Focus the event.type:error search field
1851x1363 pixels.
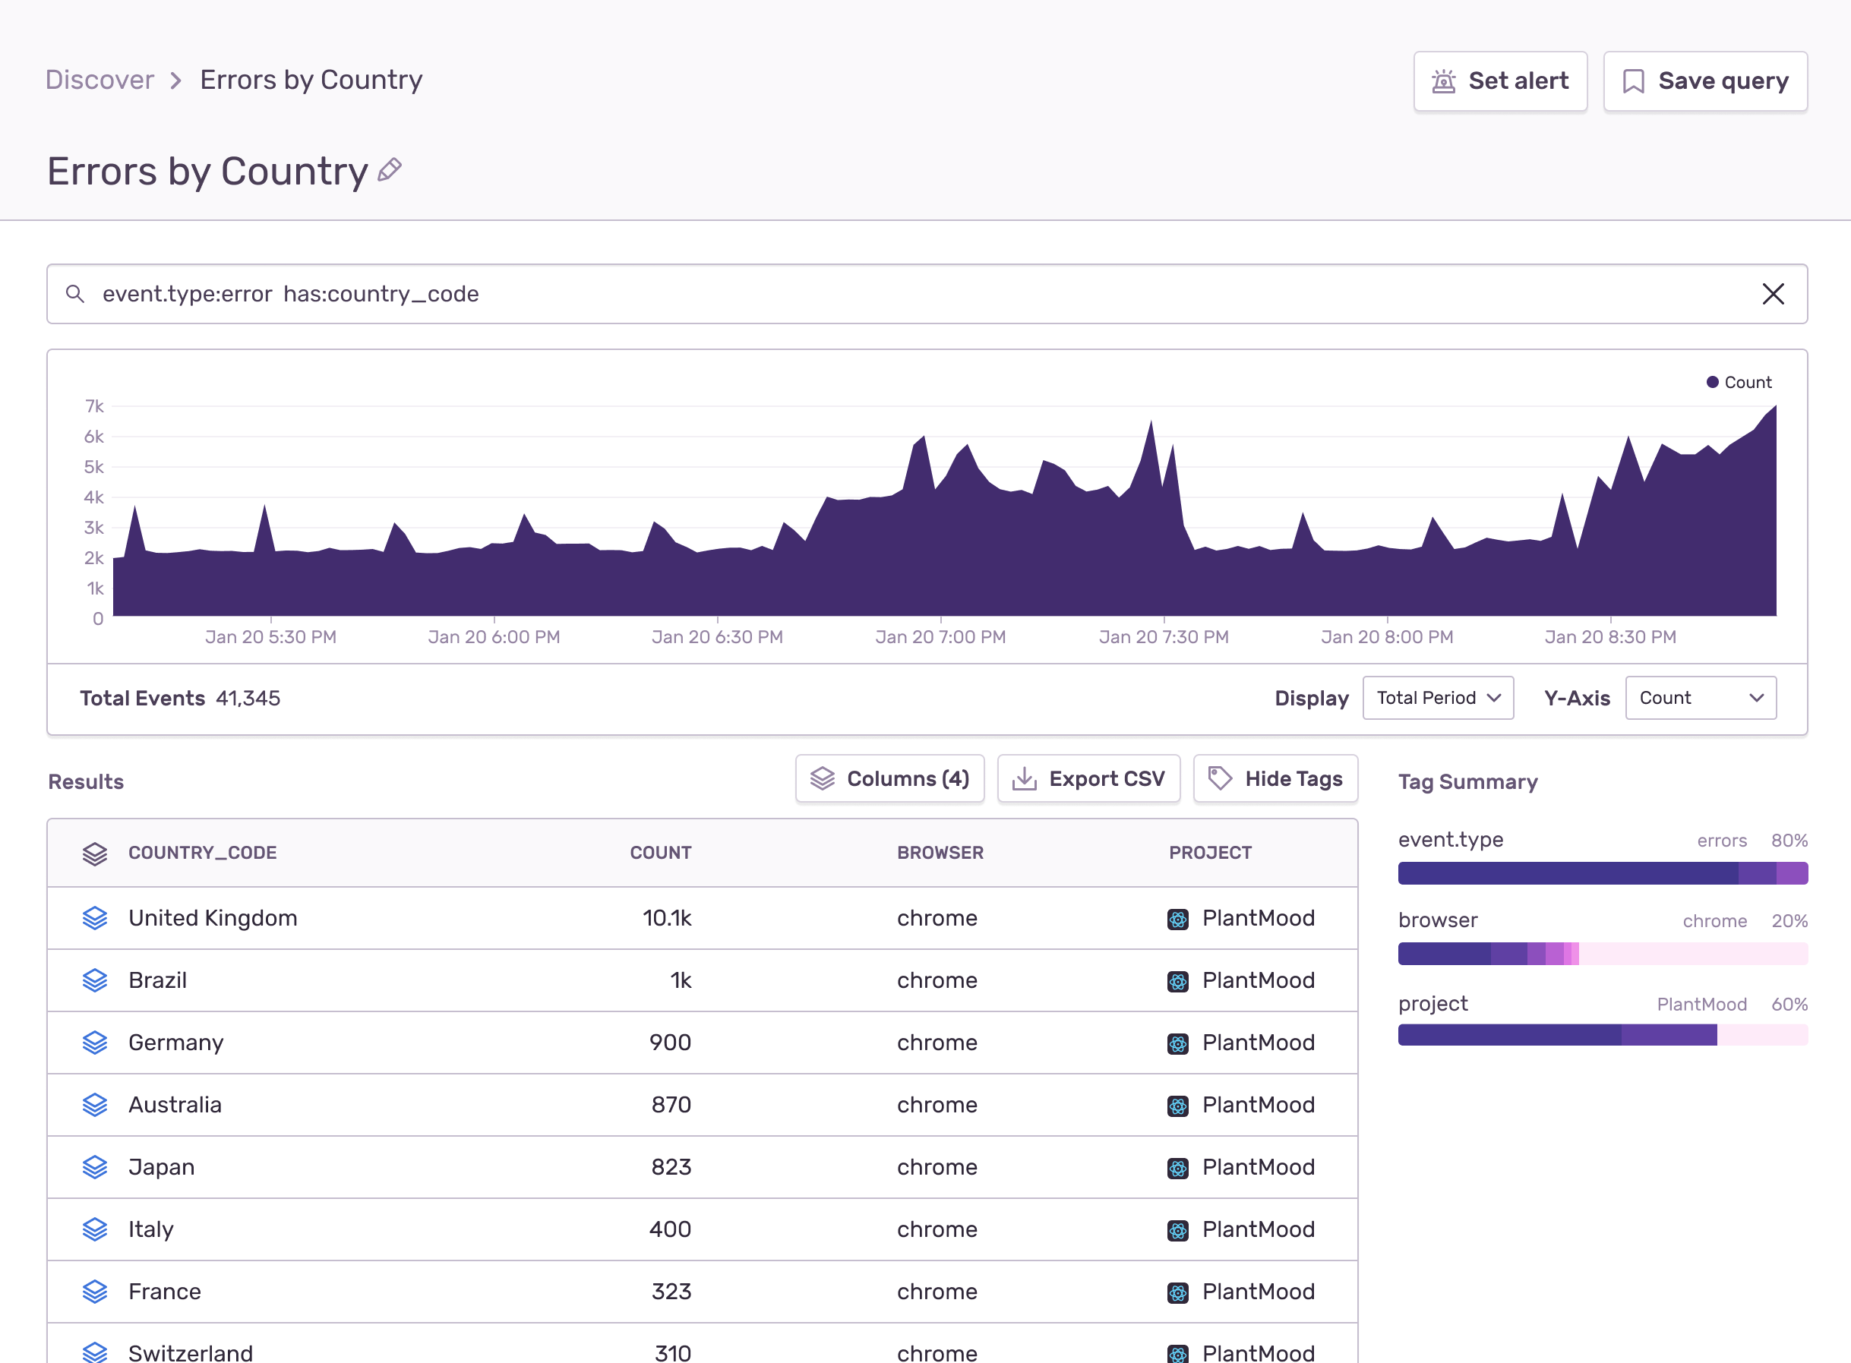click(x=825, y=294)
